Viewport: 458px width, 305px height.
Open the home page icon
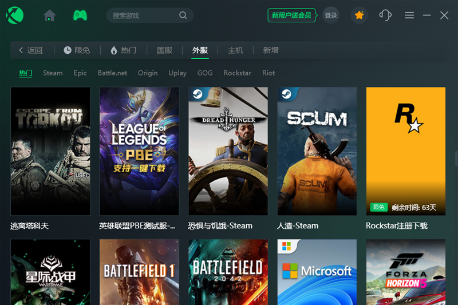(50, 15)
